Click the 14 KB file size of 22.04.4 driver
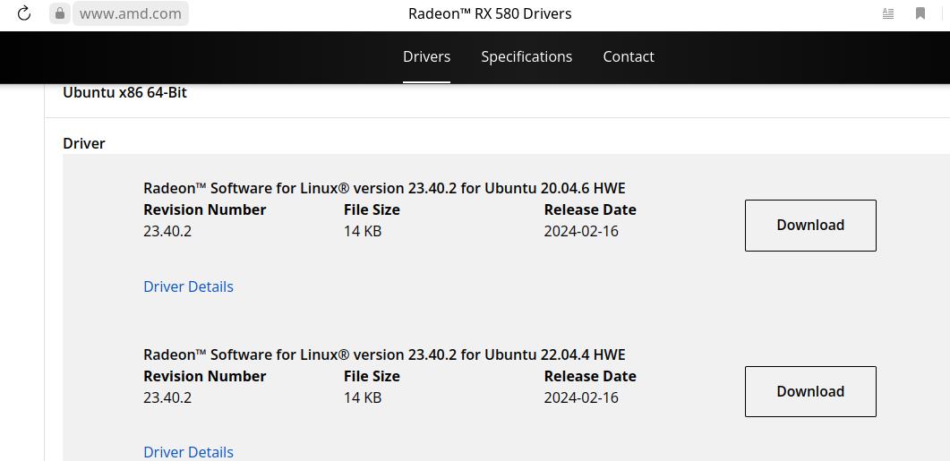Image resolution: width=950 pixels, height=461 pixels. tap(363, 397)
